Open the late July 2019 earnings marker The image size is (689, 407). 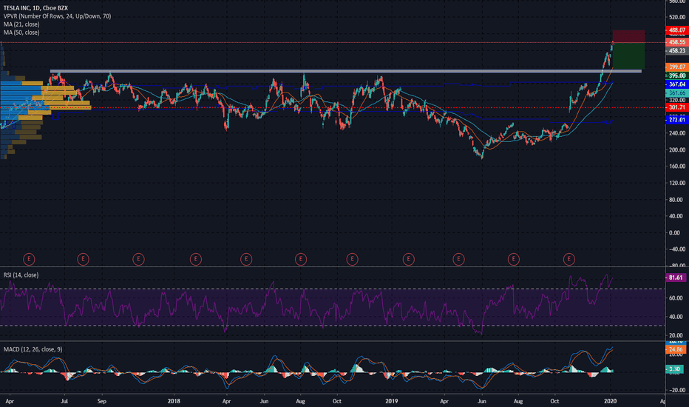pyautogui.click(x=513, y=259)
